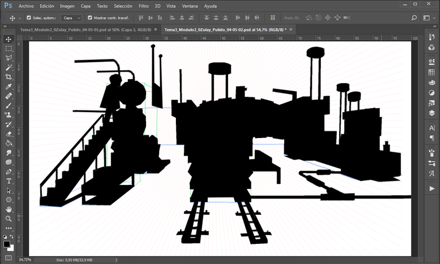This screenshot has height=264, width=440.
Task: Select the Crop tool
Action: (x=9, y=77)
